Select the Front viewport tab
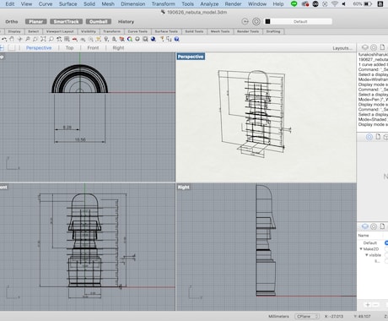Image resolution: width=388 pixels, height=321 pixels. pyautogui.click(x=93, y=48)
